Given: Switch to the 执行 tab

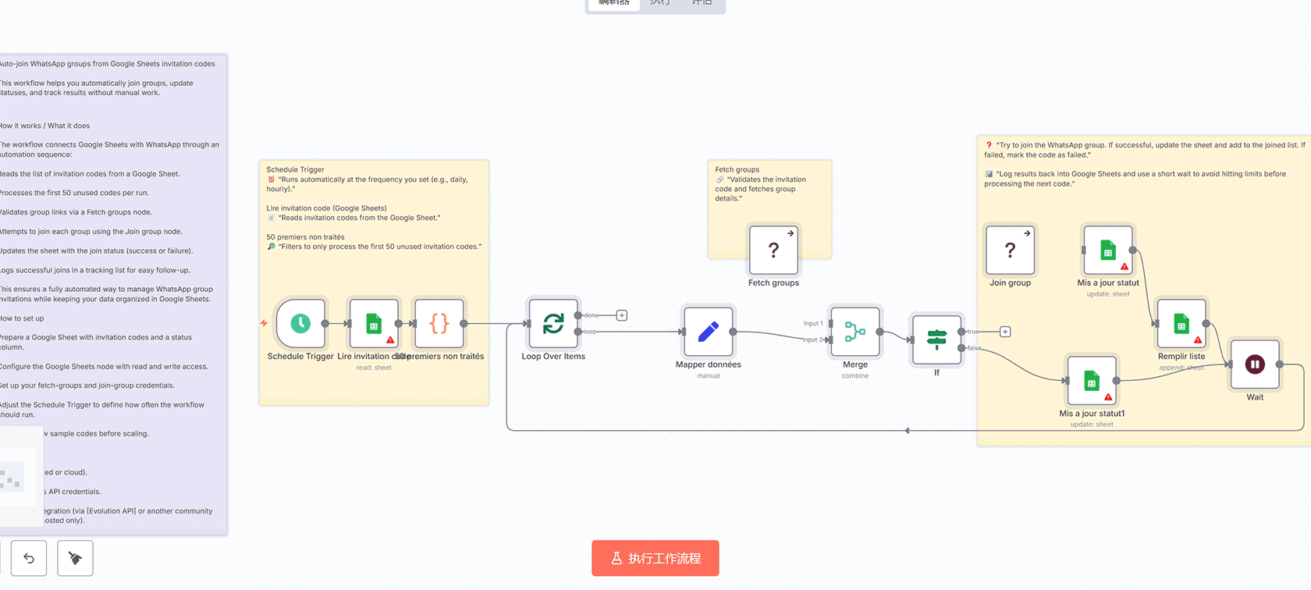Looking at the screenshot, I should [x=659, y=3].
